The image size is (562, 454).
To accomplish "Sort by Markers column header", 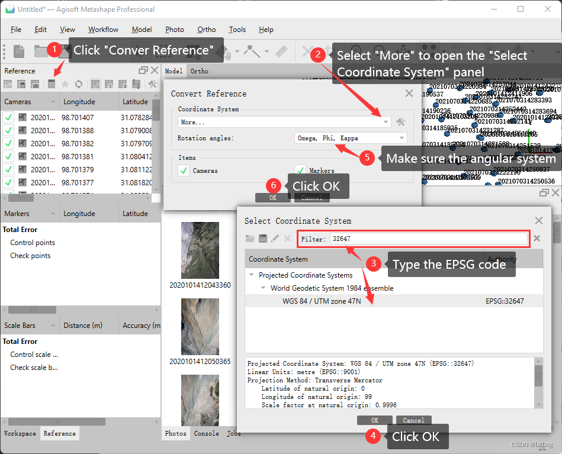I will point(30,213).
